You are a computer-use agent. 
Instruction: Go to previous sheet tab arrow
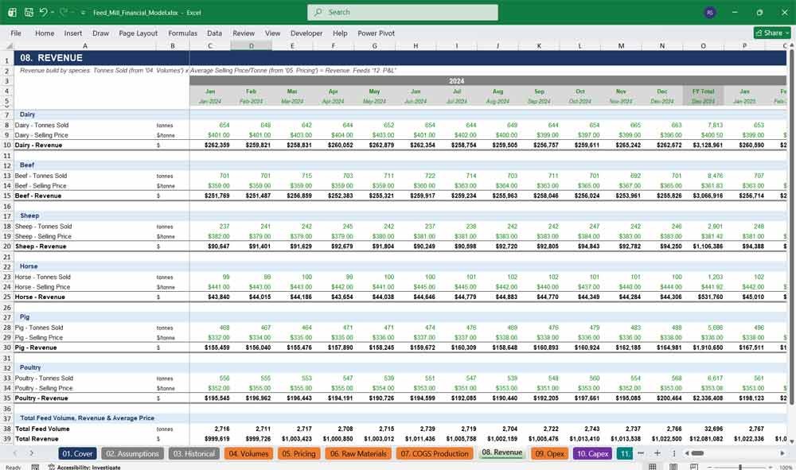click(14, 453)
